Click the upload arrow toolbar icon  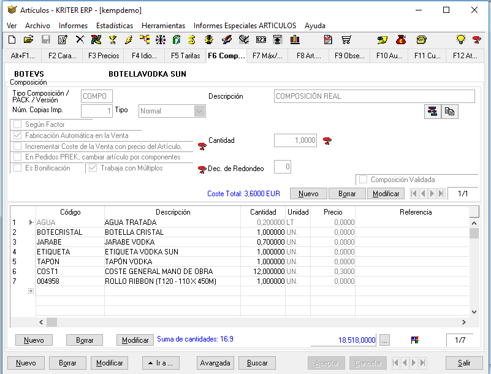[x=278, y=40]
